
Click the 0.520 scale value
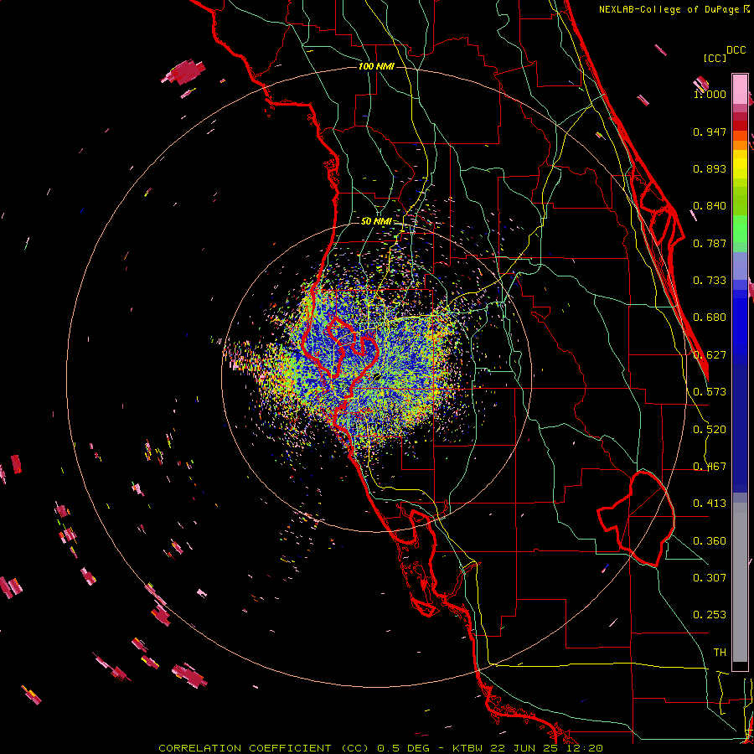pyautogui.click(x=710, y=430)
